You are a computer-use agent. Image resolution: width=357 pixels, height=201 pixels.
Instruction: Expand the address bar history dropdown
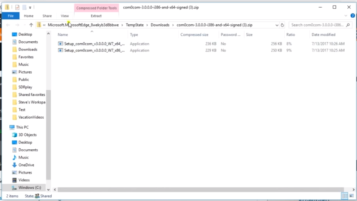(277, 25)
